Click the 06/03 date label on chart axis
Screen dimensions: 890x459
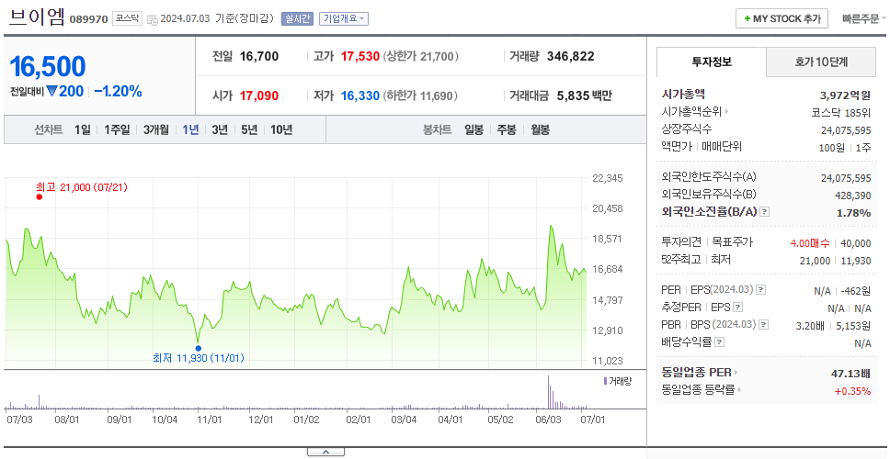click(548, 420)
